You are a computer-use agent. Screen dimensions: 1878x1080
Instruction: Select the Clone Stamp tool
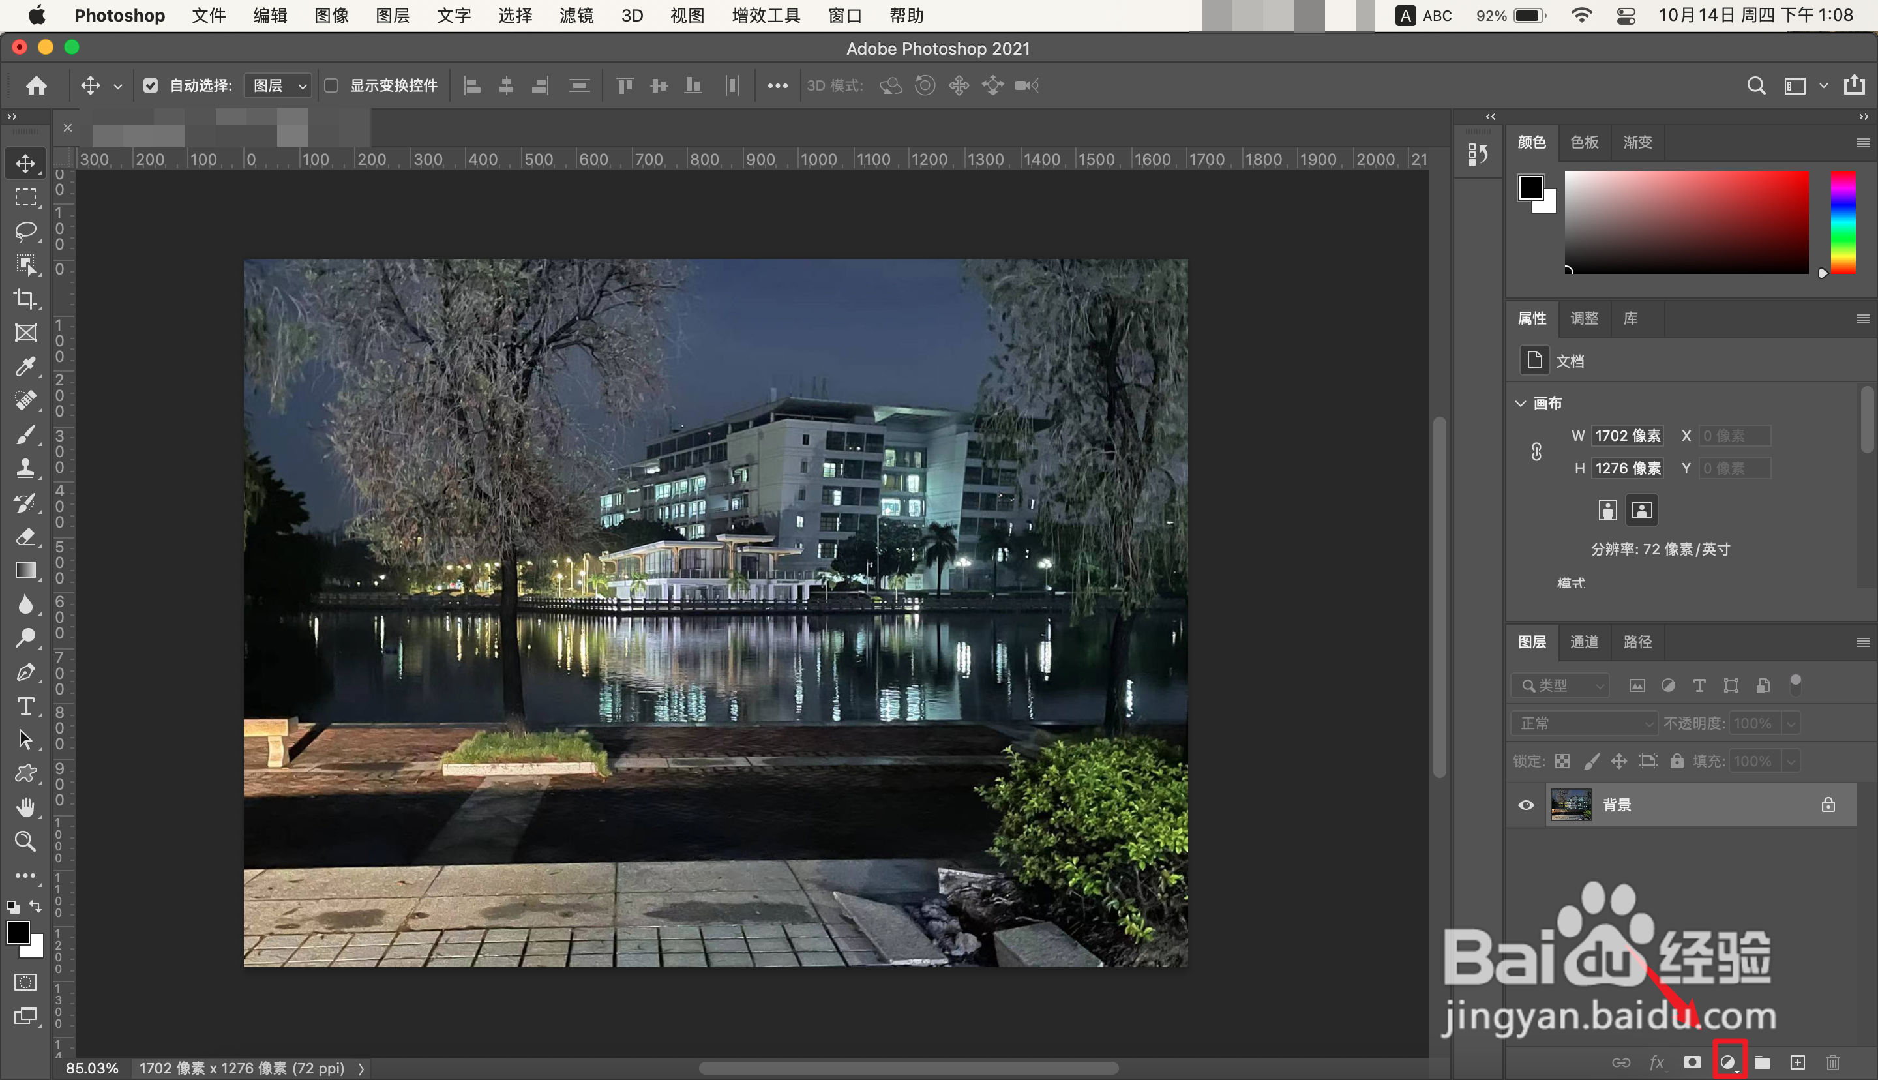26,469
